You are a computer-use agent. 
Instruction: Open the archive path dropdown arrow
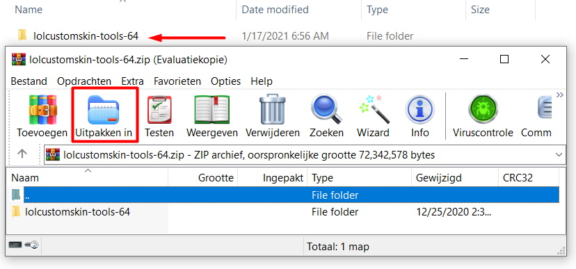coord(559,154)
